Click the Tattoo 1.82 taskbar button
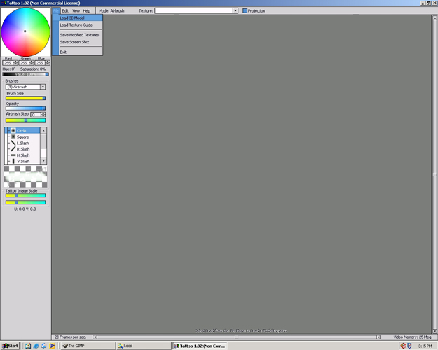 point(200,346)
